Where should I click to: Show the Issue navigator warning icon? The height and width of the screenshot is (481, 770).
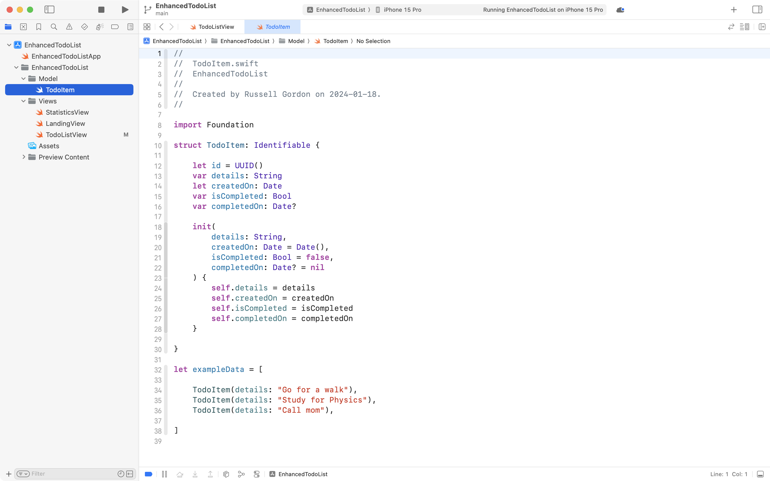tap(69, 27)
